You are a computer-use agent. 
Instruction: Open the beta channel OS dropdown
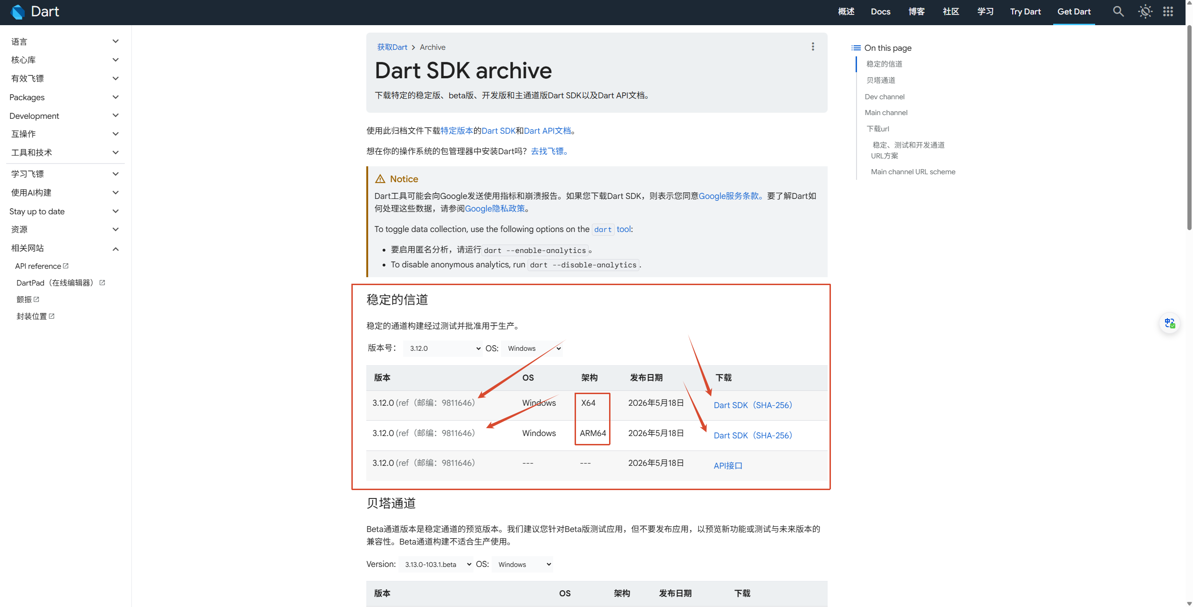click(522, 564)
